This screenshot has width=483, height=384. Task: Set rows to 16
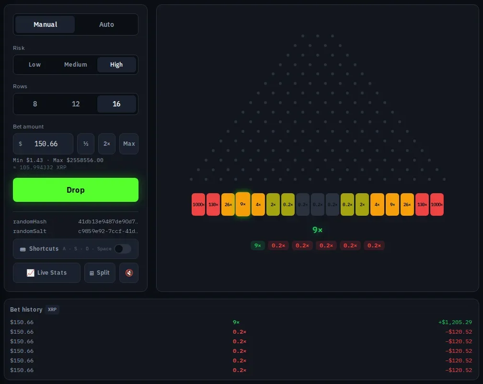point(116,104)
